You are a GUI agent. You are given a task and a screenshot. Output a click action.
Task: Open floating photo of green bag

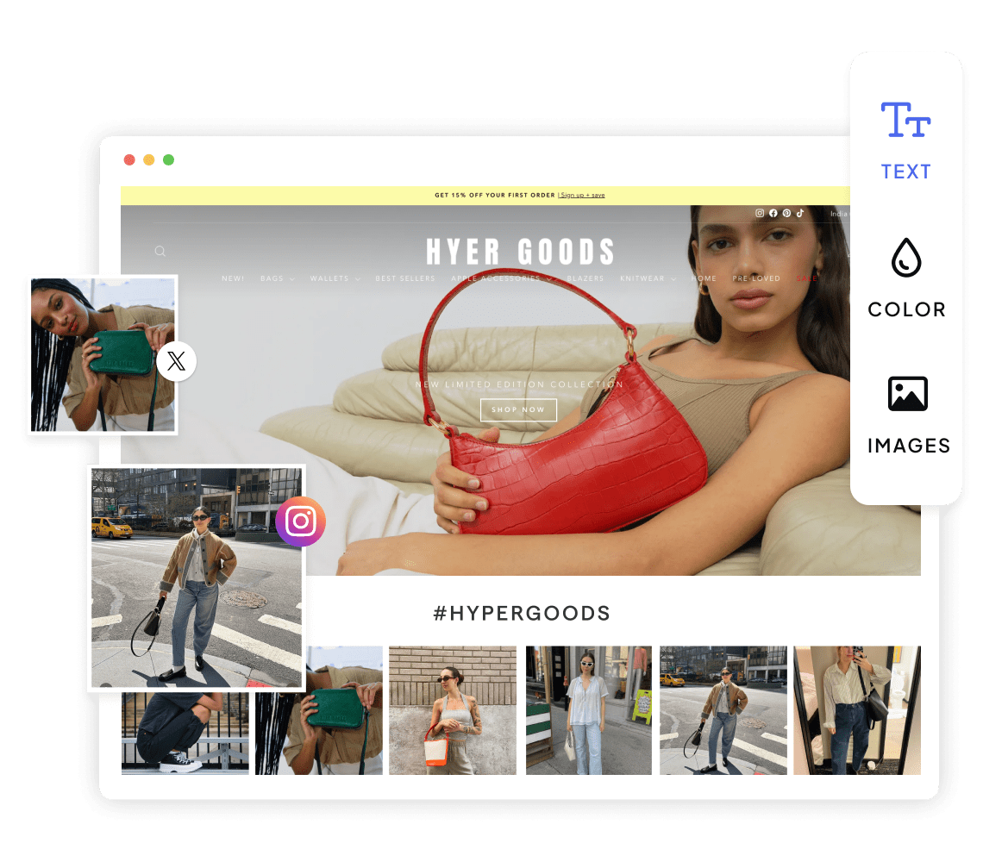[x=103, y=355]
